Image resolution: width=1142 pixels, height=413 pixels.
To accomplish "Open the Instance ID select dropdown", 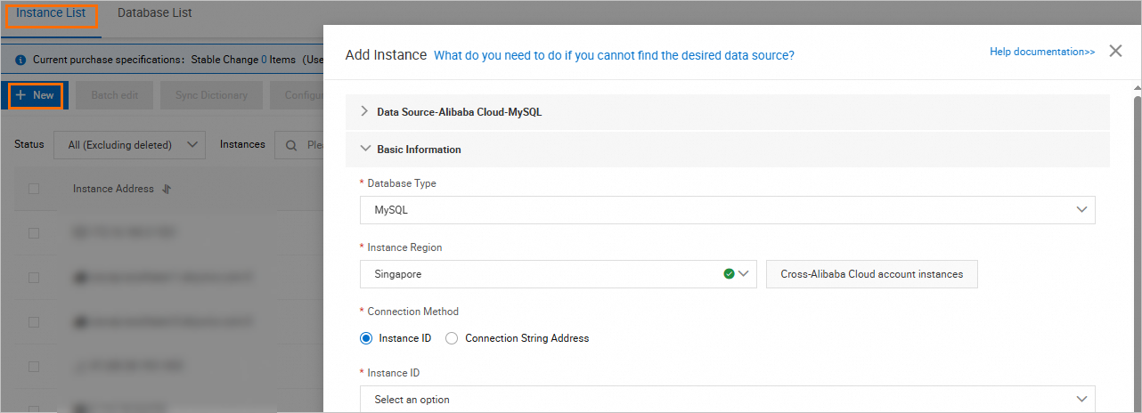I will tap(727, 400).
